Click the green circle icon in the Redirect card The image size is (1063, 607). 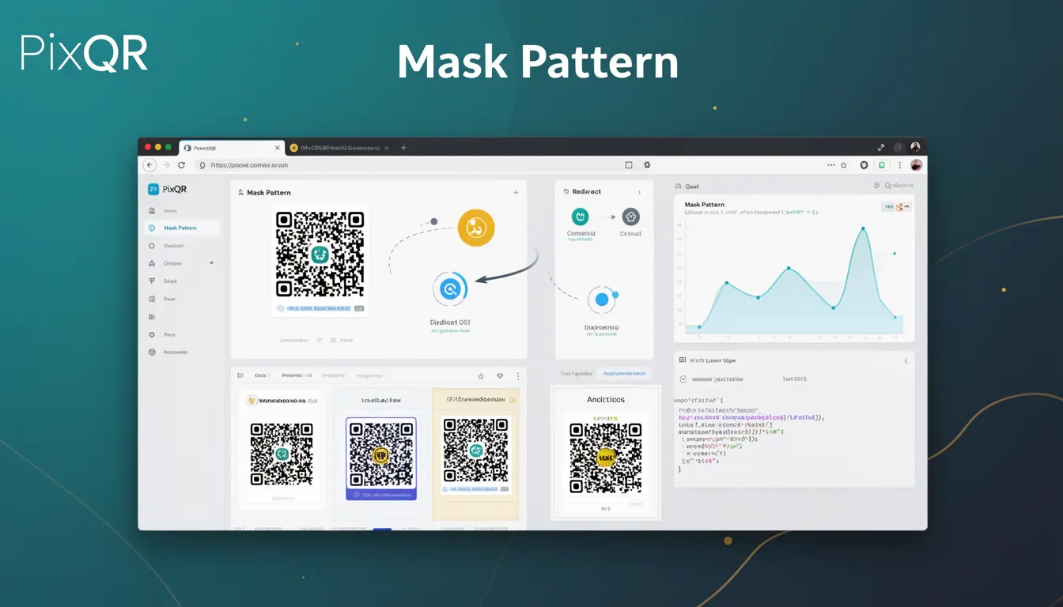pyautogui.click(x=580, y=217)
